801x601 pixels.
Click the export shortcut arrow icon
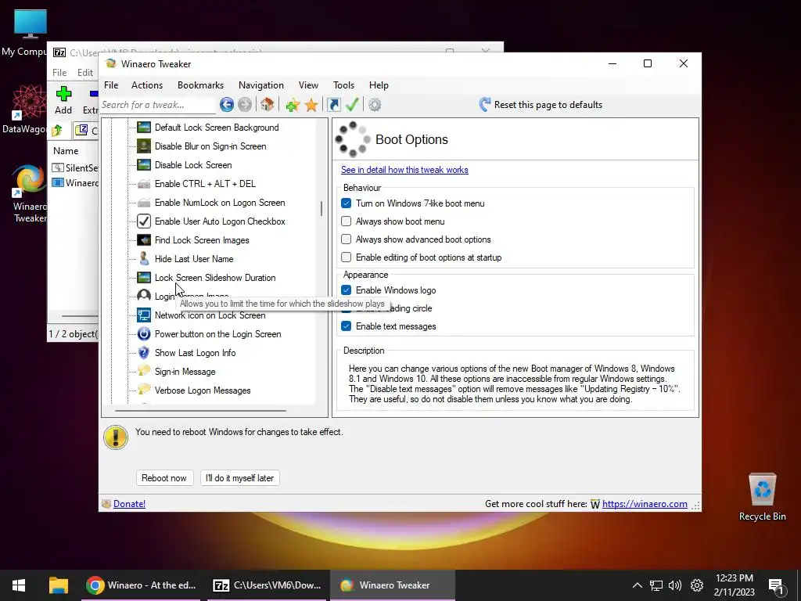tap(333, 105)
